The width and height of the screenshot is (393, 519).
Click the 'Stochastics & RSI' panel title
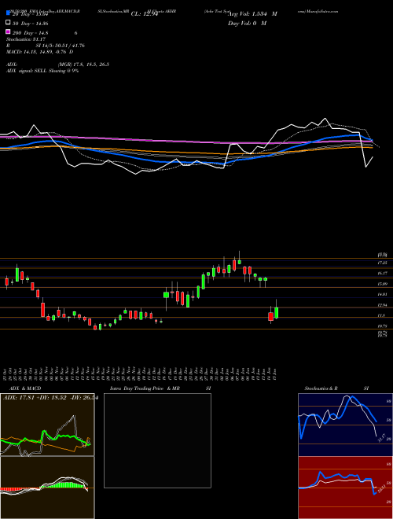336,388
